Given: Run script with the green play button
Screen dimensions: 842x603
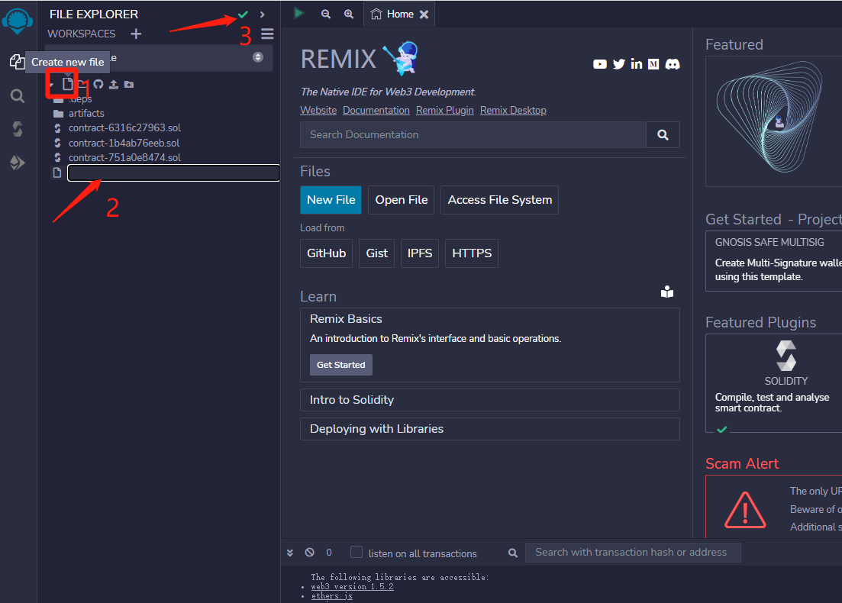Looking at the screenshot, I should 299,14.
